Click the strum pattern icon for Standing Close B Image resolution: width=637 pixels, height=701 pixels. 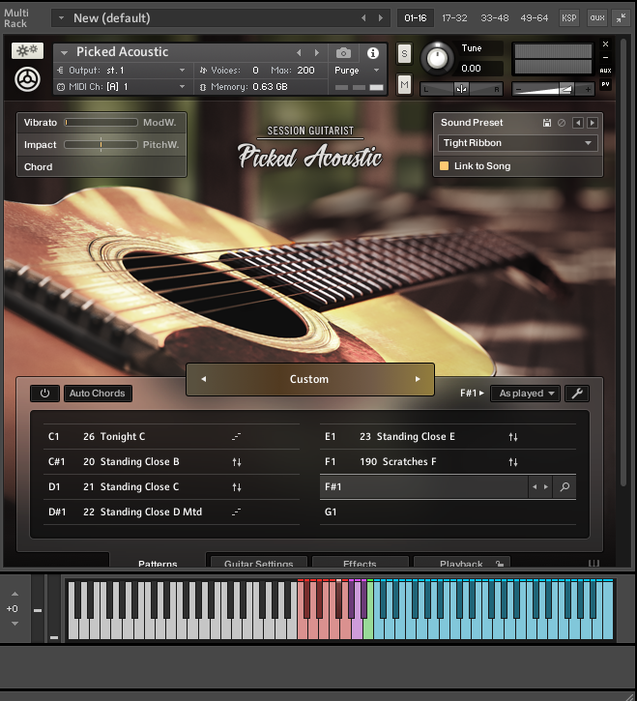click(x=237, y=462)
